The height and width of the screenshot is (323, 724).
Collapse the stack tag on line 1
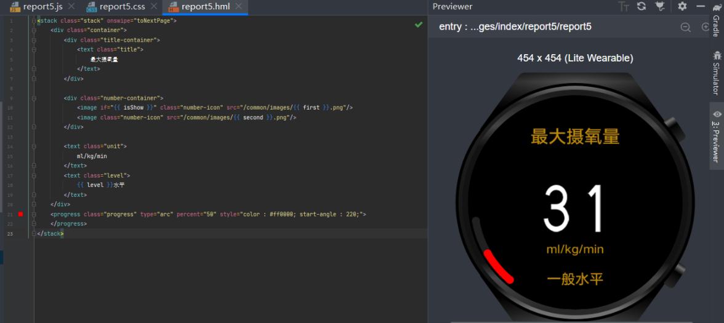pos(34,21)
